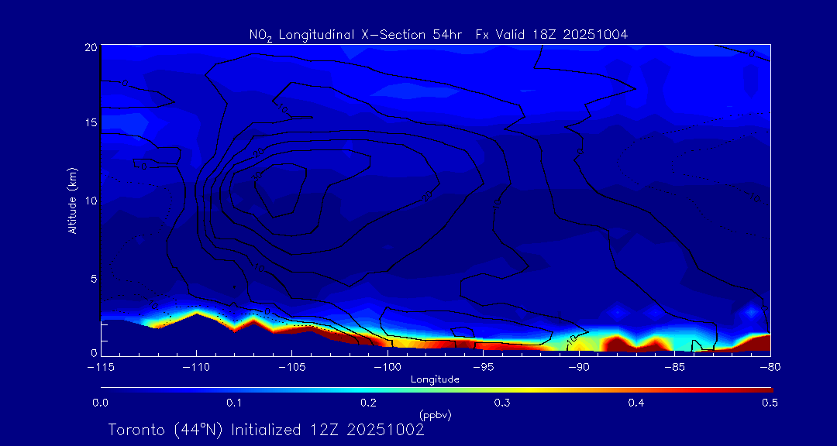
Task: Click the longitude tick label '-110'
Action: [x=197, y=367]
